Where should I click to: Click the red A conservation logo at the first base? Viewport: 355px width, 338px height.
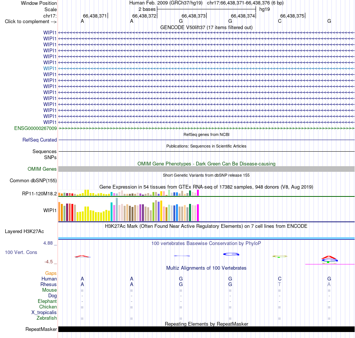(x=83, y=257)
